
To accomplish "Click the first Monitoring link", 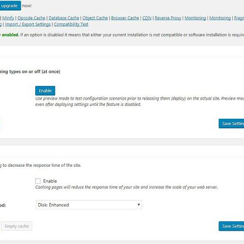I will (195, 18).
